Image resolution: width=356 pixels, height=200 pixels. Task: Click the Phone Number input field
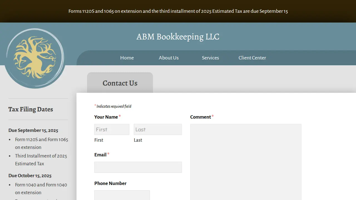coord(122,195)
